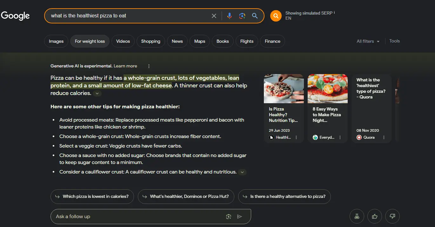435x227 pixels.
Task: Ask 'Which pizza is lowest in calories?'
Action: coord(92,196)
